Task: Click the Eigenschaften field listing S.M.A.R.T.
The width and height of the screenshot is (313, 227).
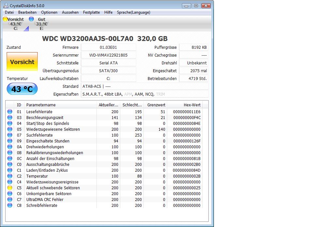Action: [144, 94]
